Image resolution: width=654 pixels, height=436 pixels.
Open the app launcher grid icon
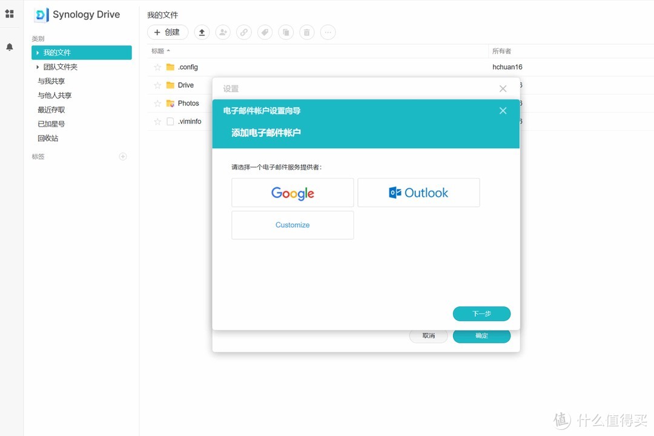[9, 14]
